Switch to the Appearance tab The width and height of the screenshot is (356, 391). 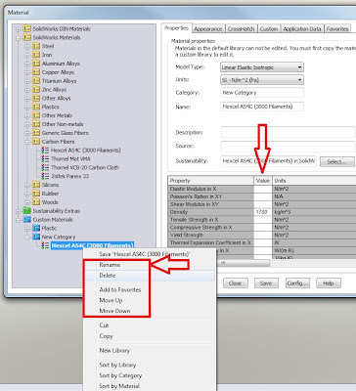pos(208,28)
